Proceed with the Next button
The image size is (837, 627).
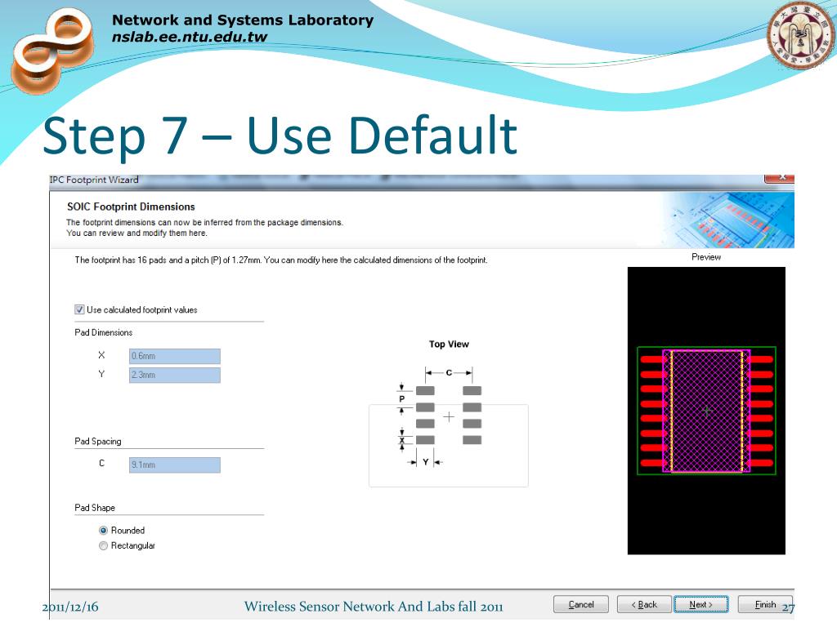pos(700,605)
